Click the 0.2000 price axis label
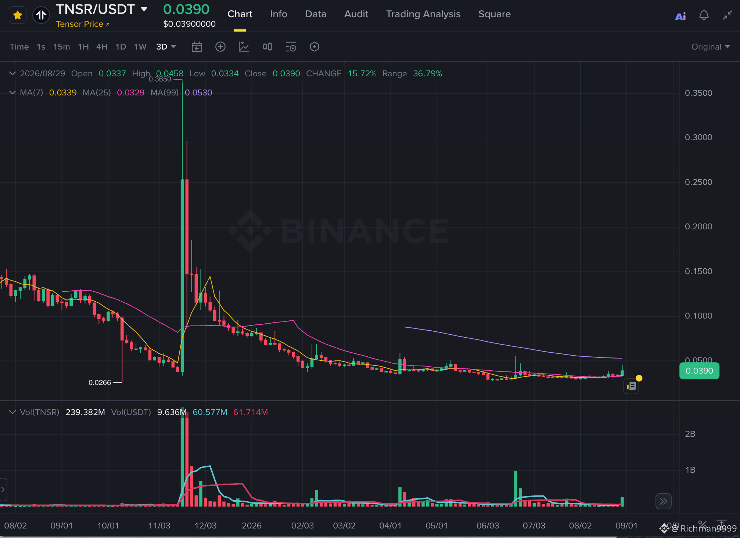The image size is (740, 538). point(698,226)
